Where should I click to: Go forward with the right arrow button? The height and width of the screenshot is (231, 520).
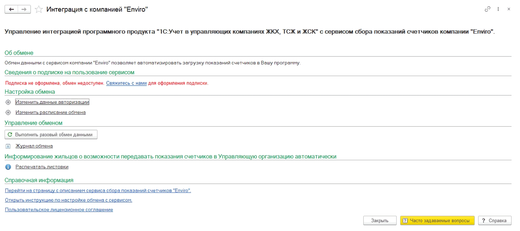tap(24, 10)
